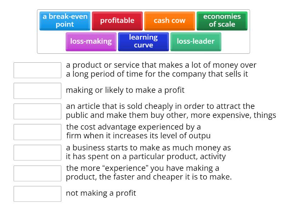Viewport: 287px width, 215px height.
Task: Select the answer box for the break-even definition
Action: (37, 152)
